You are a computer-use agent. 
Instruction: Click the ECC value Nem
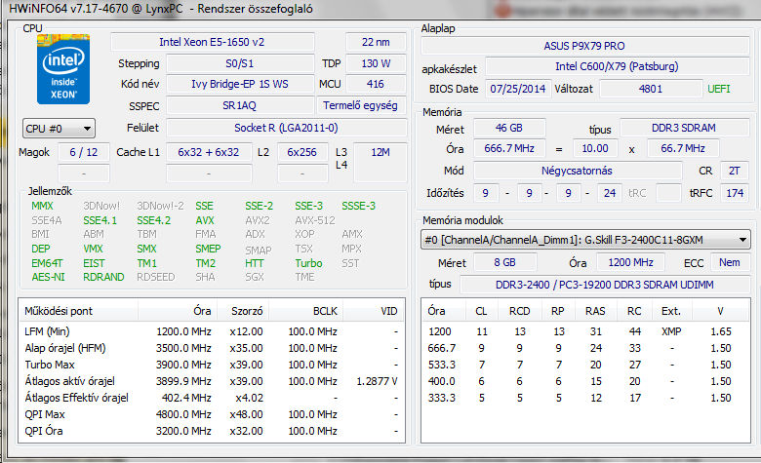730,262
